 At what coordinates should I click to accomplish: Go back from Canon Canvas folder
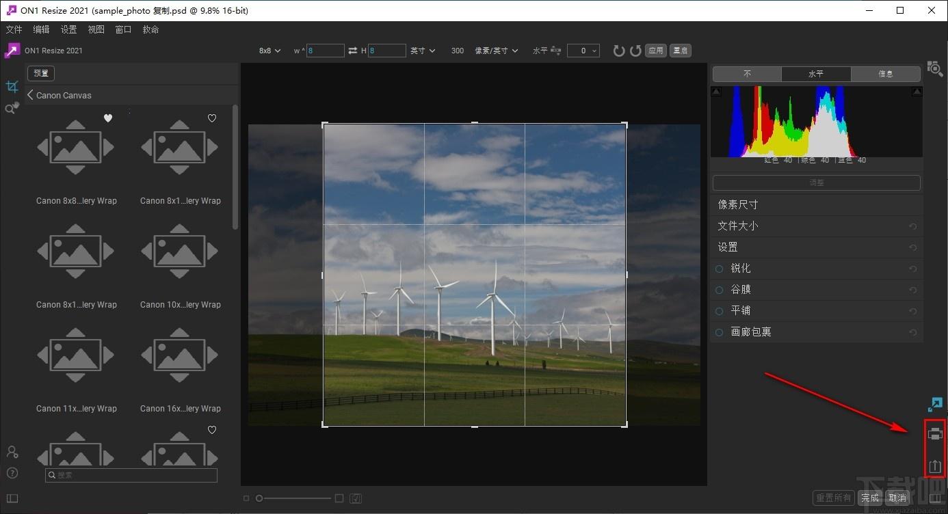[30, 95]
